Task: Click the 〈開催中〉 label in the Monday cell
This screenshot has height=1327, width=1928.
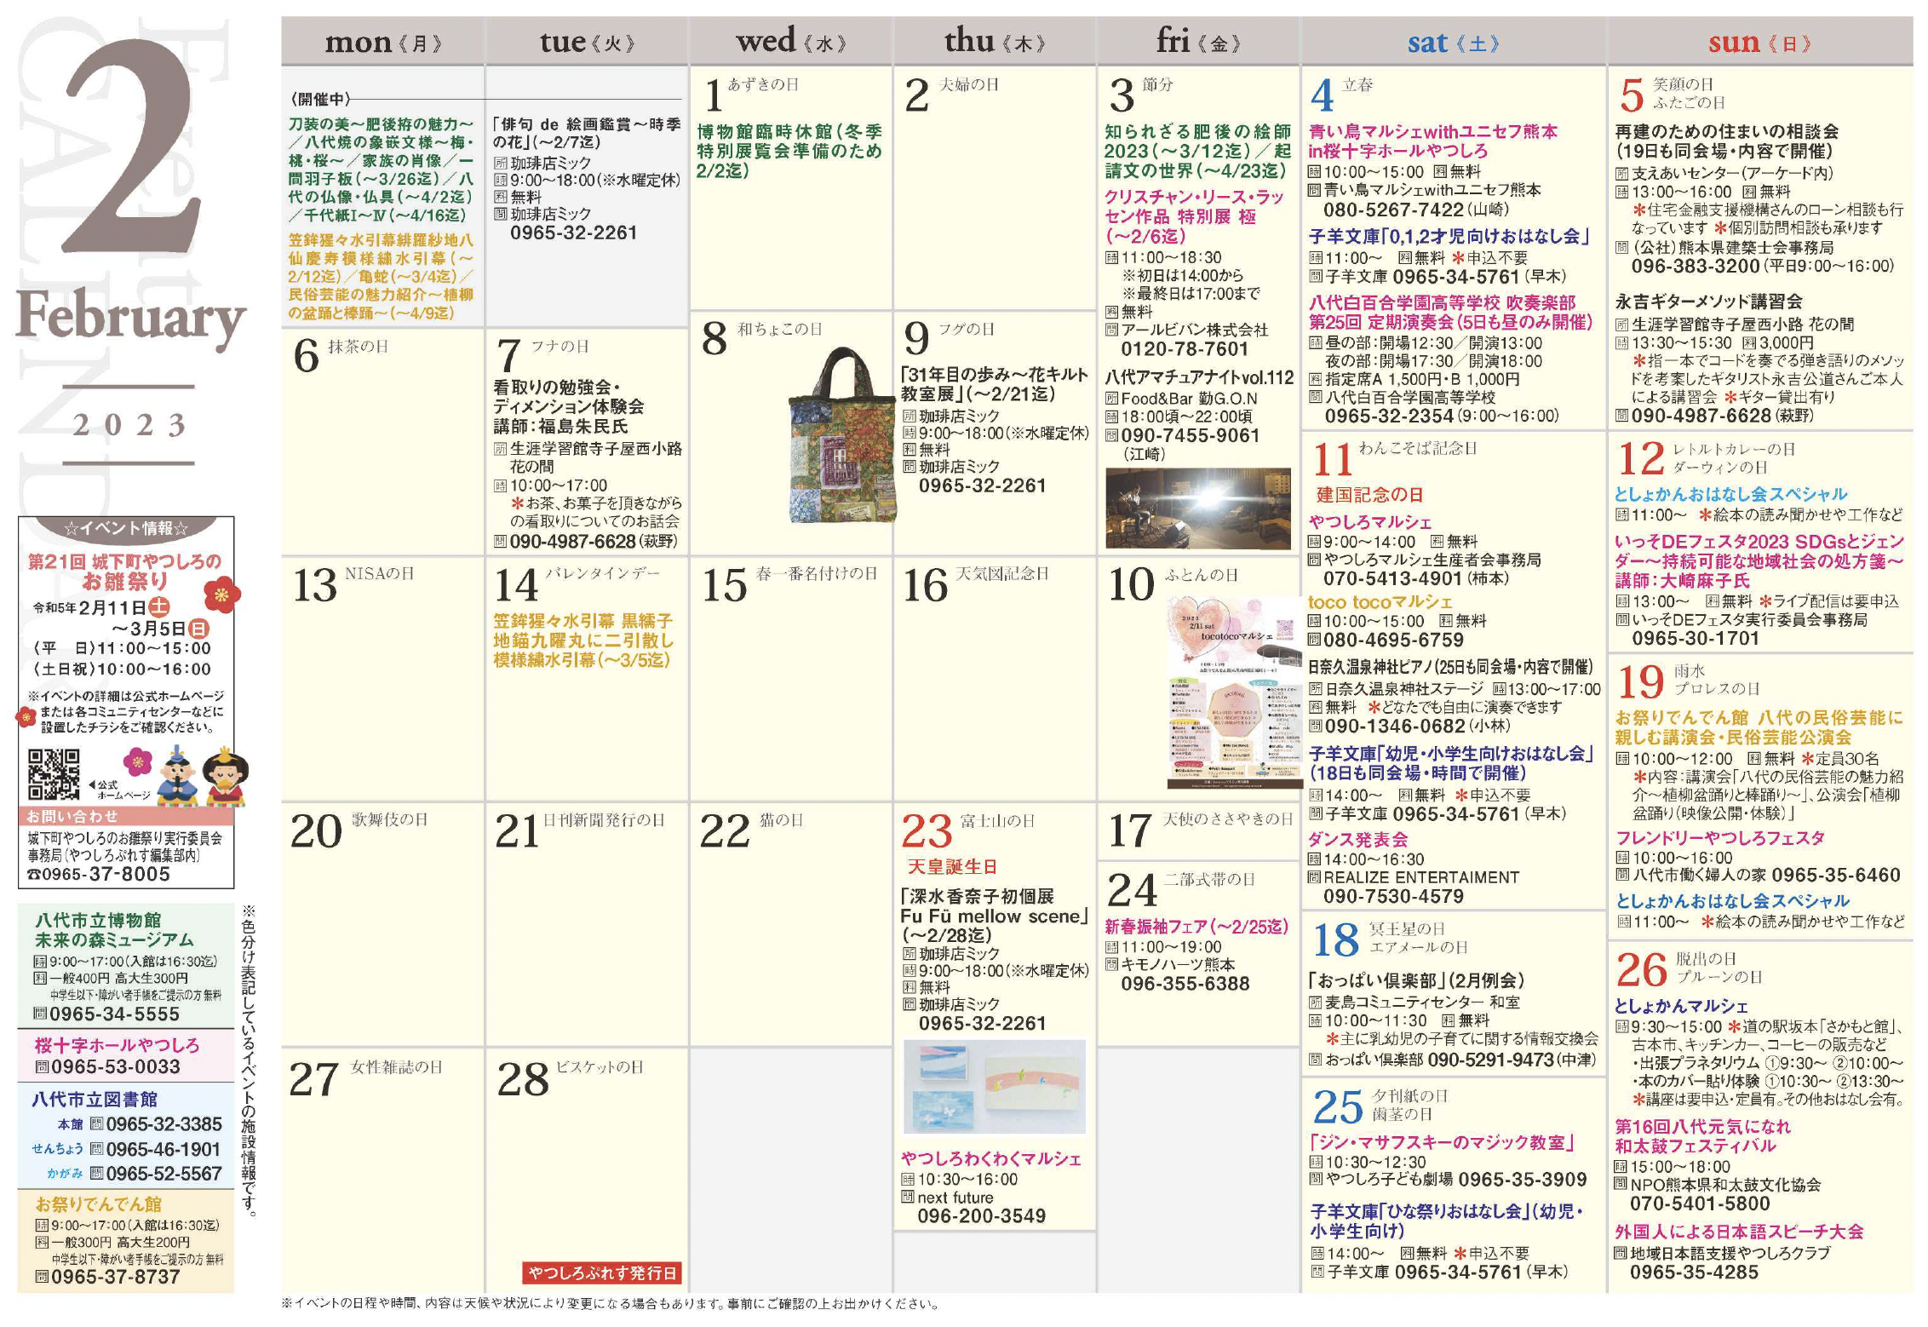Action: point(320,100)
